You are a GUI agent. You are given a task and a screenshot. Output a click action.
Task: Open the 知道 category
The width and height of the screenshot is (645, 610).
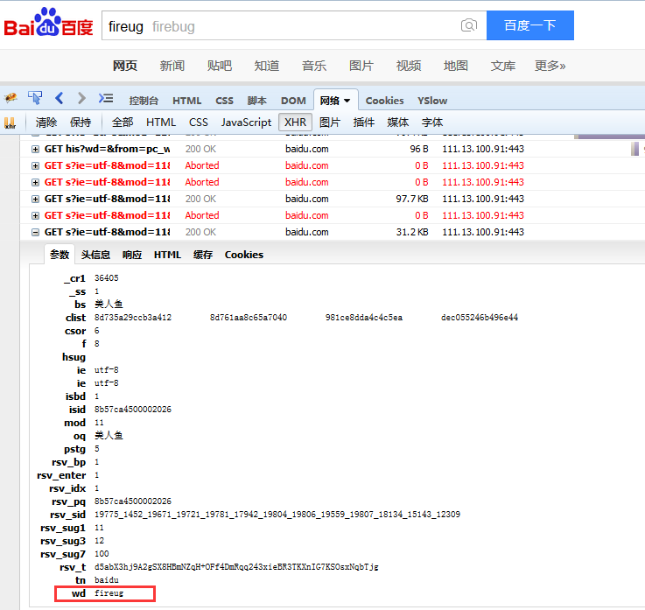click(267, 66)
